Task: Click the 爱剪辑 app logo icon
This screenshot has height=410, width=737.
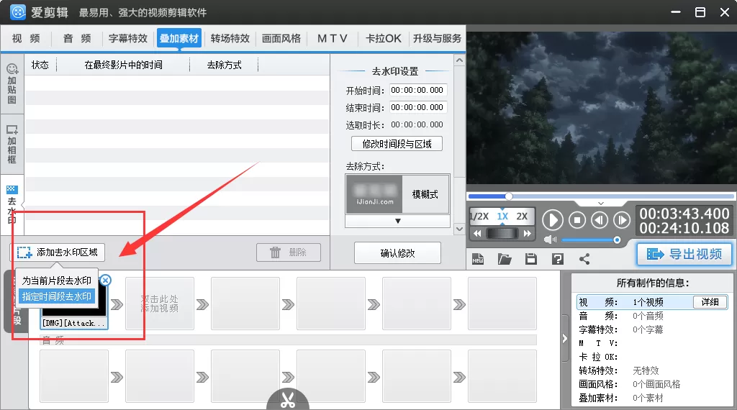Action: (x=18, y=12)
